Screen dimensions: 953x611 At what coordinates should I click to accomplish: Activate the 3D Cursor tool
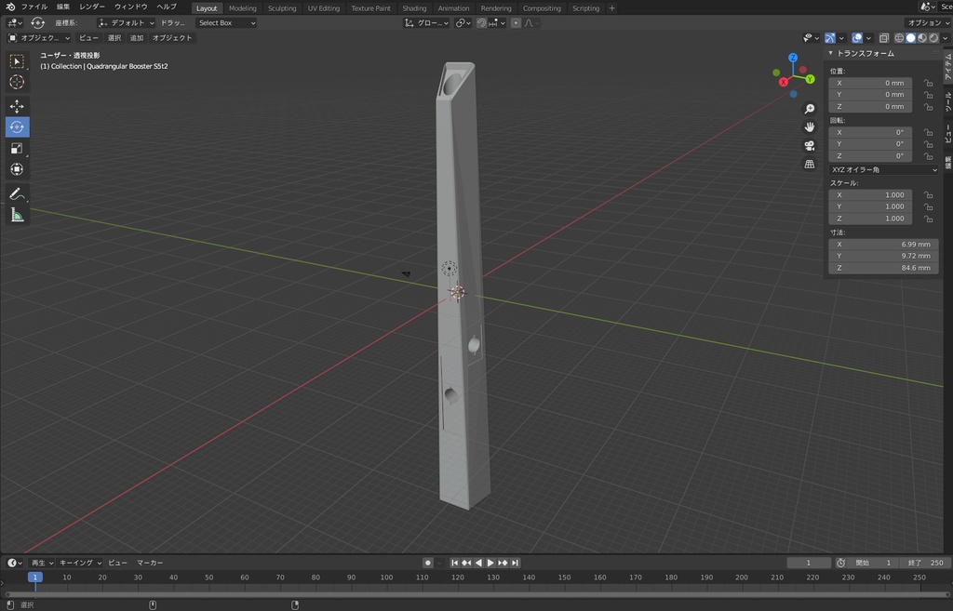pos(17,82)
